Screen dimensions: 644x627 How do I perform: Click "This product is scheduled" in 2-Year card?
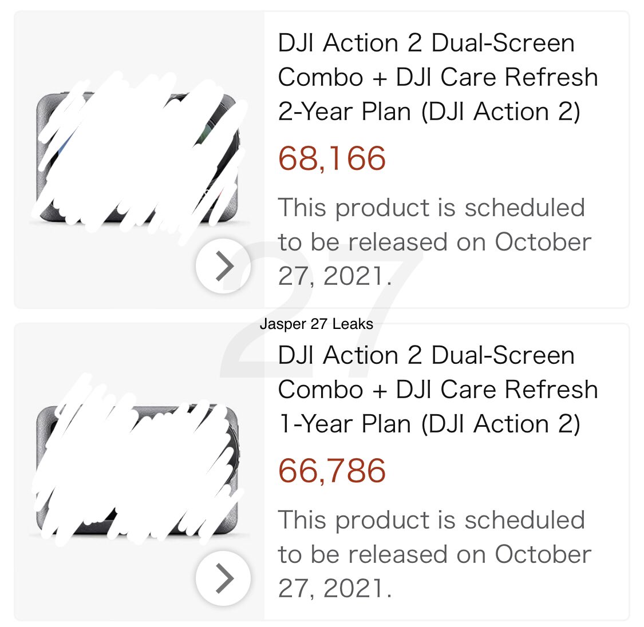point(431,208)
